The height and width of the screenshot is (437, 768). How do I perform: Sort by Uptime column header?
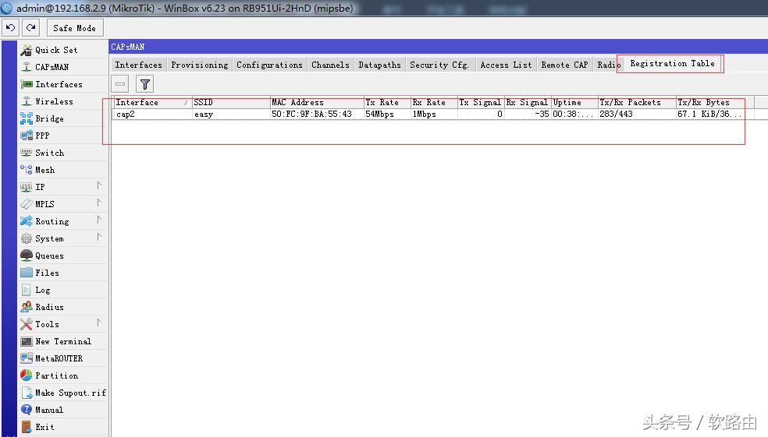click(x=574, y=102)
